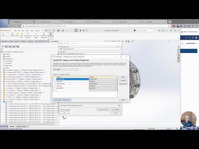Click the SolidWorks Options gear icon
199x149 pixels.
pos(87,31)
